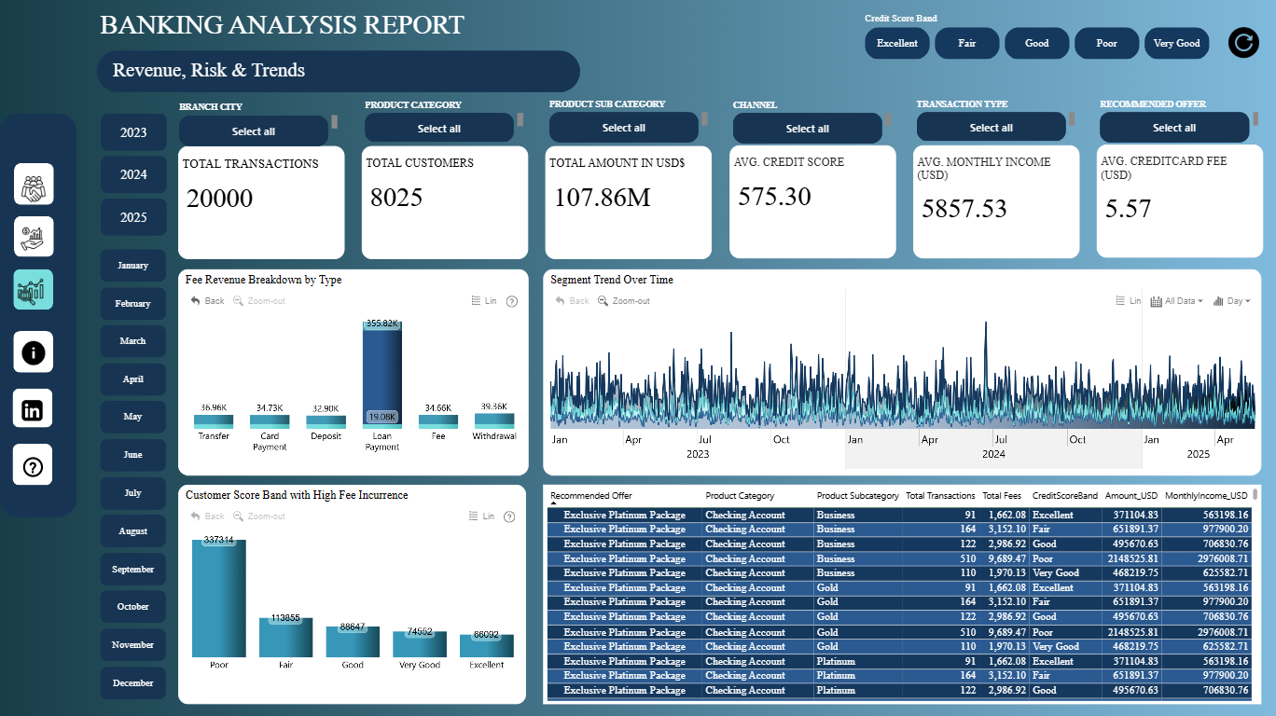Open Transaction Type Select all dropdown
The width and height of the screenshot is (1276, 716).
(x=992, y=128)
